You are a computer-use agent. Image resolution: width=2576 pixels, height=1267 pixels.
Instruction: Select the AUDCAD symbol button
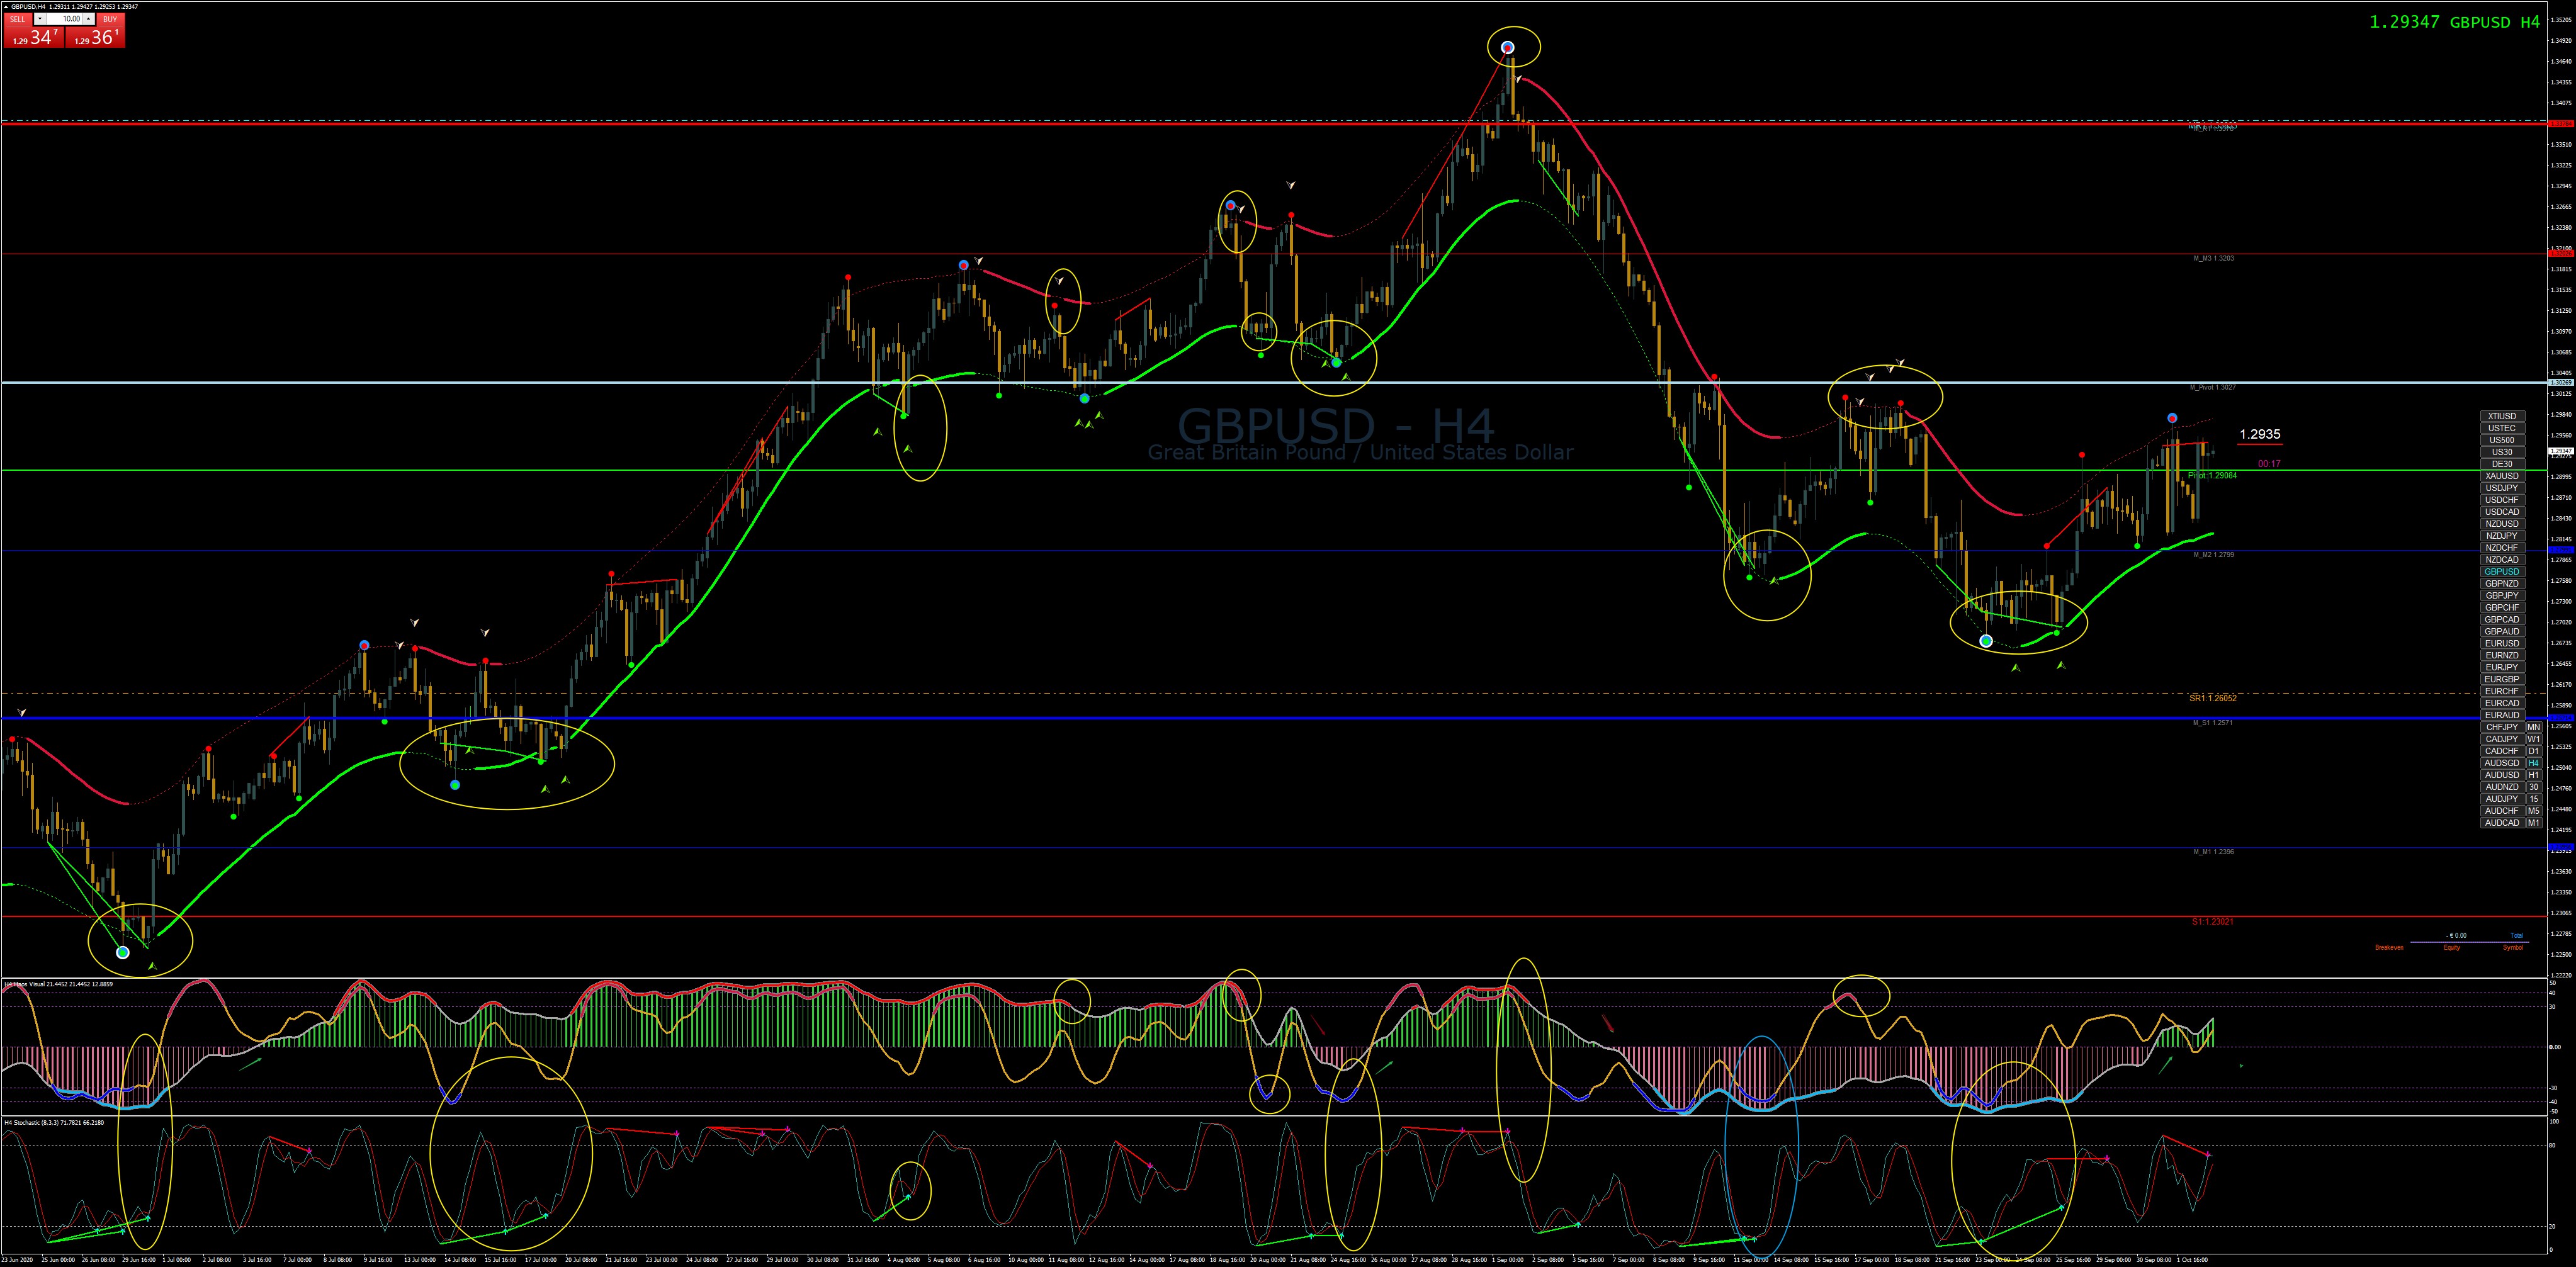[2503, 823]
